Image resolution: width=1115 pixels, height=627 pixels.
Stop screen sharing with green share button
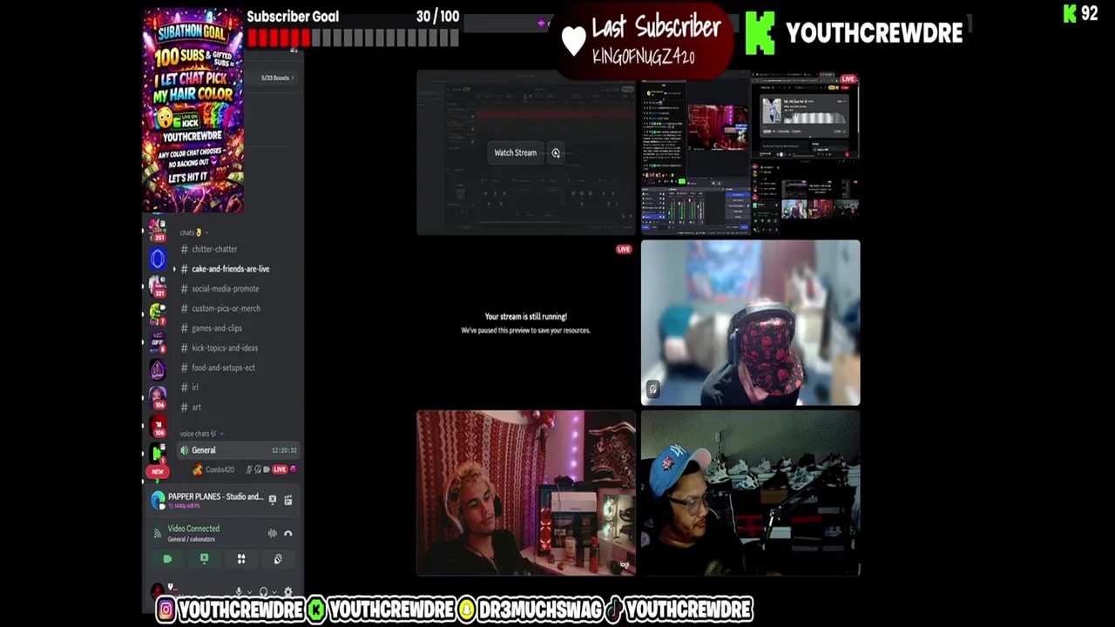(x=204, y=559)
